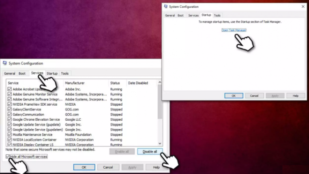Viewport: 309px width, 174px height.
Task: Toggle Google Update Service (gupdate) checkbox
Action: tap(9, 125)
